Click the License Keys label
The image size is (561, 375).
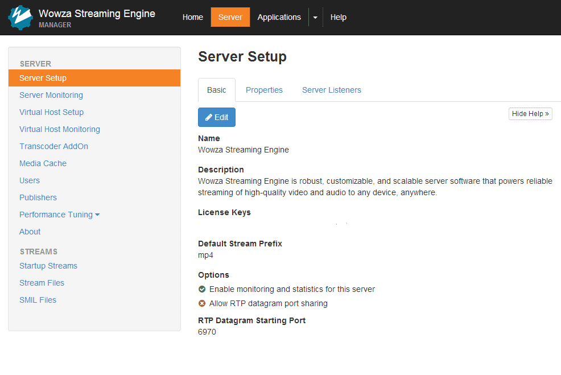tap(224, 213)
